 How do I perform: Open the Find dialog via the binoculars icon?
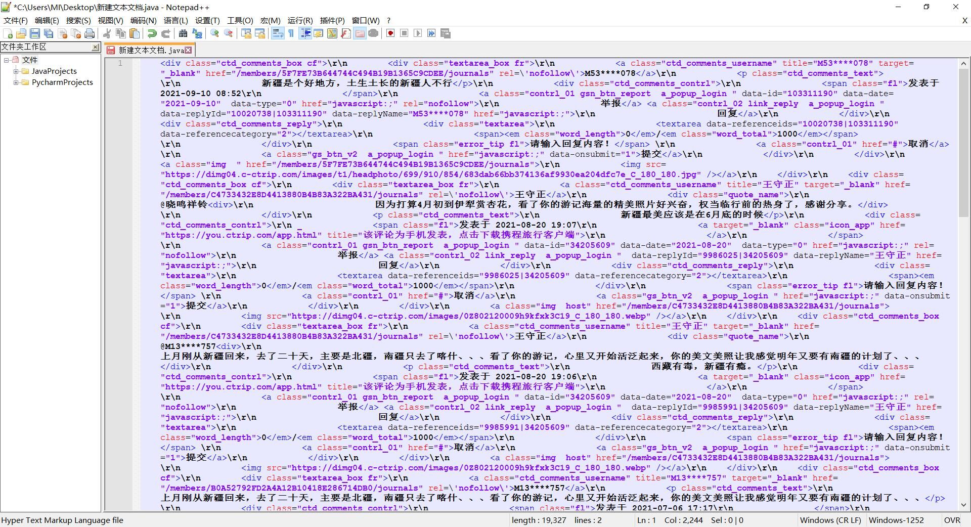[x=183, y=33]
